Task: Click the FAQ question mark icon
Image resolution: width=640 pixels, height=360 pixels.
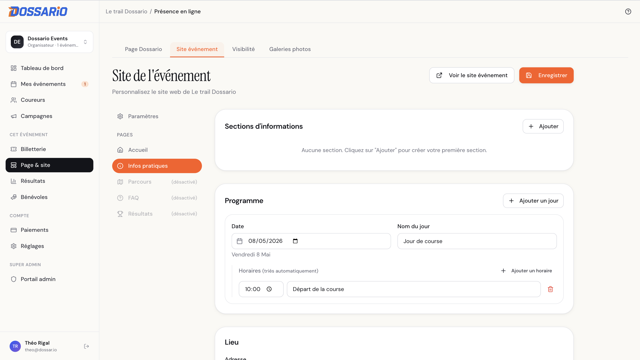Action: coord(120,198)
